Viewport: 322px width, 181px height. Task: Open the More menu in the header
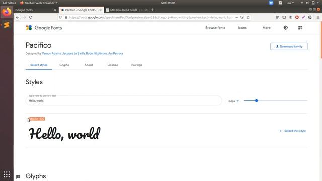click(266, 28)
